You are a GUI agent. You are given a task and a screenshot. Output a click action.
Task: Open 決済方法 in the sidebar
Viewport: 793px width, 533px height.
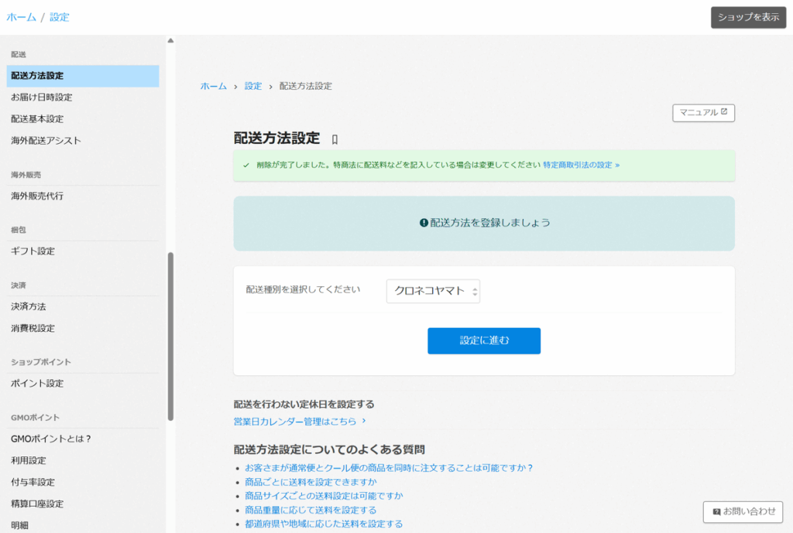(29, 306)
